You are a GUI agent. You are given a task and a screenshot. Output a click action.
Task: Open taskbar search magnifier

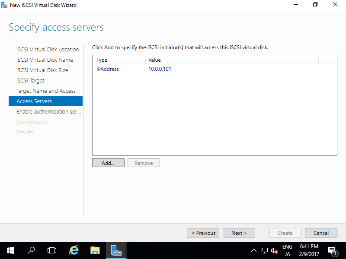tap(31, 250)
